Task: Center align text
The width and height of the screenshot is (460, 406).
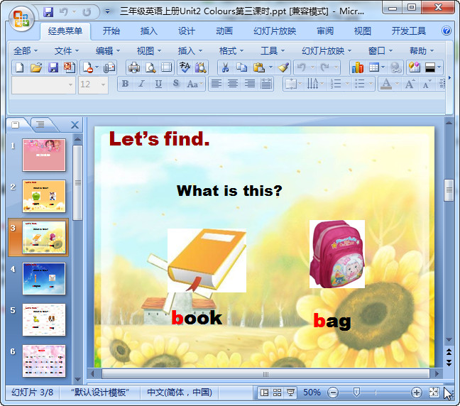Action: (x=233, y=84)
